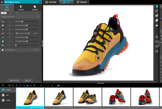Enable the Auto Polisher checkbox
Screen dimensions: 162x109
coord(3,50)
